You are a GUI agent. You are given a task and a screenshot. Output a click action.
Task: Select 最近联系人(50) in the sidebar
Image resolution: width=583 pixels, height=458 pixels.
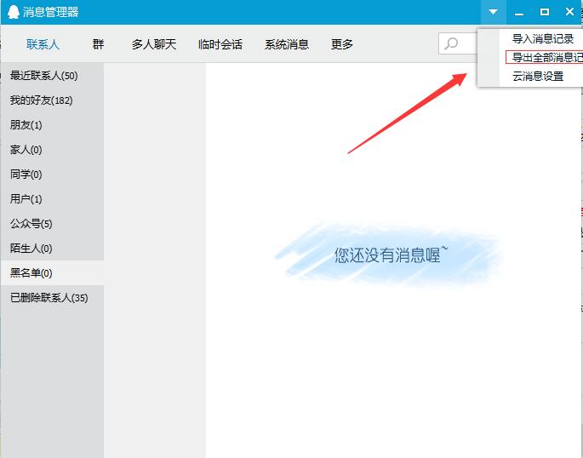[x=44, y=76]
